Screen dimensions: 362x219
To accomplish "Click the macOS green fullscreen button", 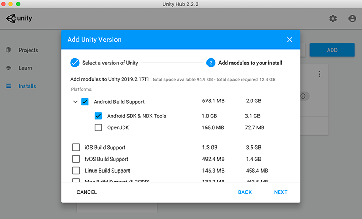I will point(18,4).
